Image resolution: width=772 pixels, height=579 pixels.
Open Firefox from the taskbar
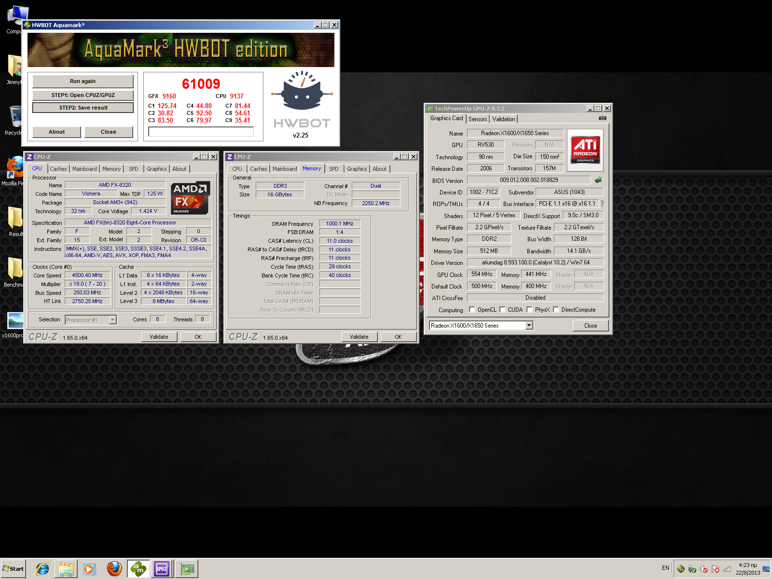pyautogui.click(x=114, y=569)
